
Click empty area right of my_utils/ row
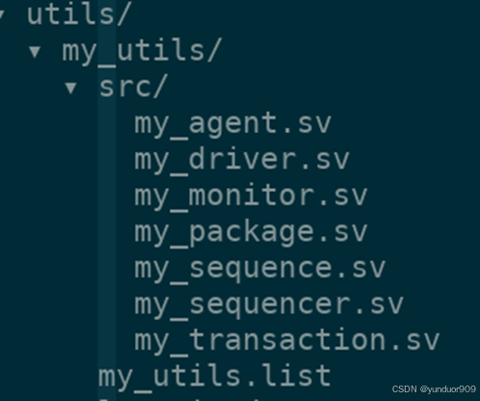(x=350, y=51)
